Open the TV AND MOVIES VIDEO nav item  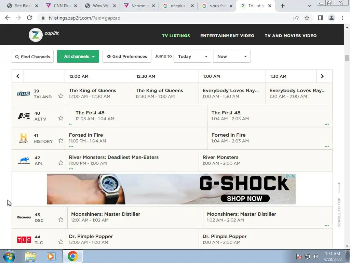point(291,36)
